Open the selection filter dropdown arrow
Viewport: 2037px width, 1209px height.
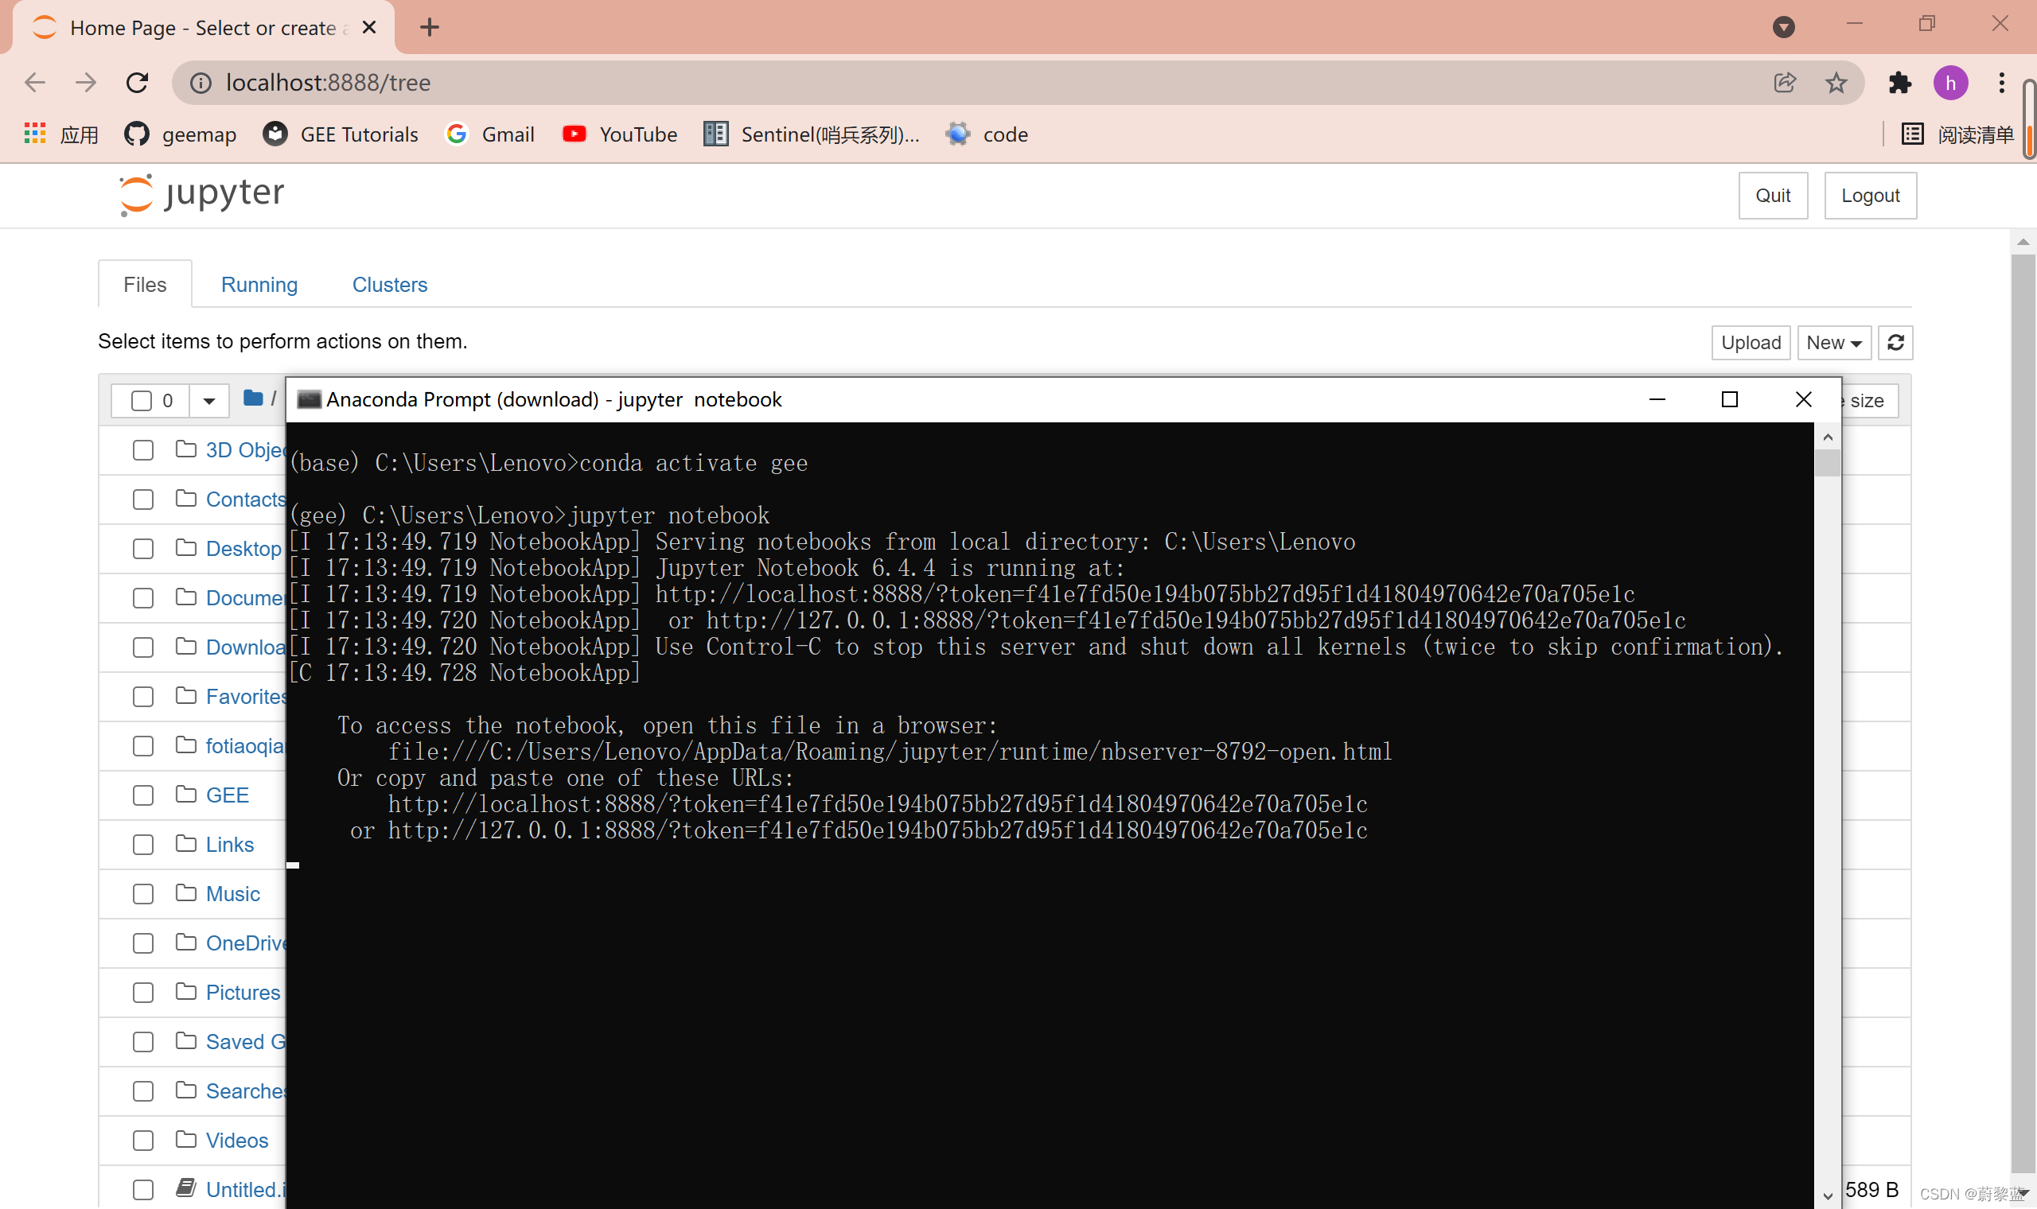pyautogui.click(x=208, y=401)
